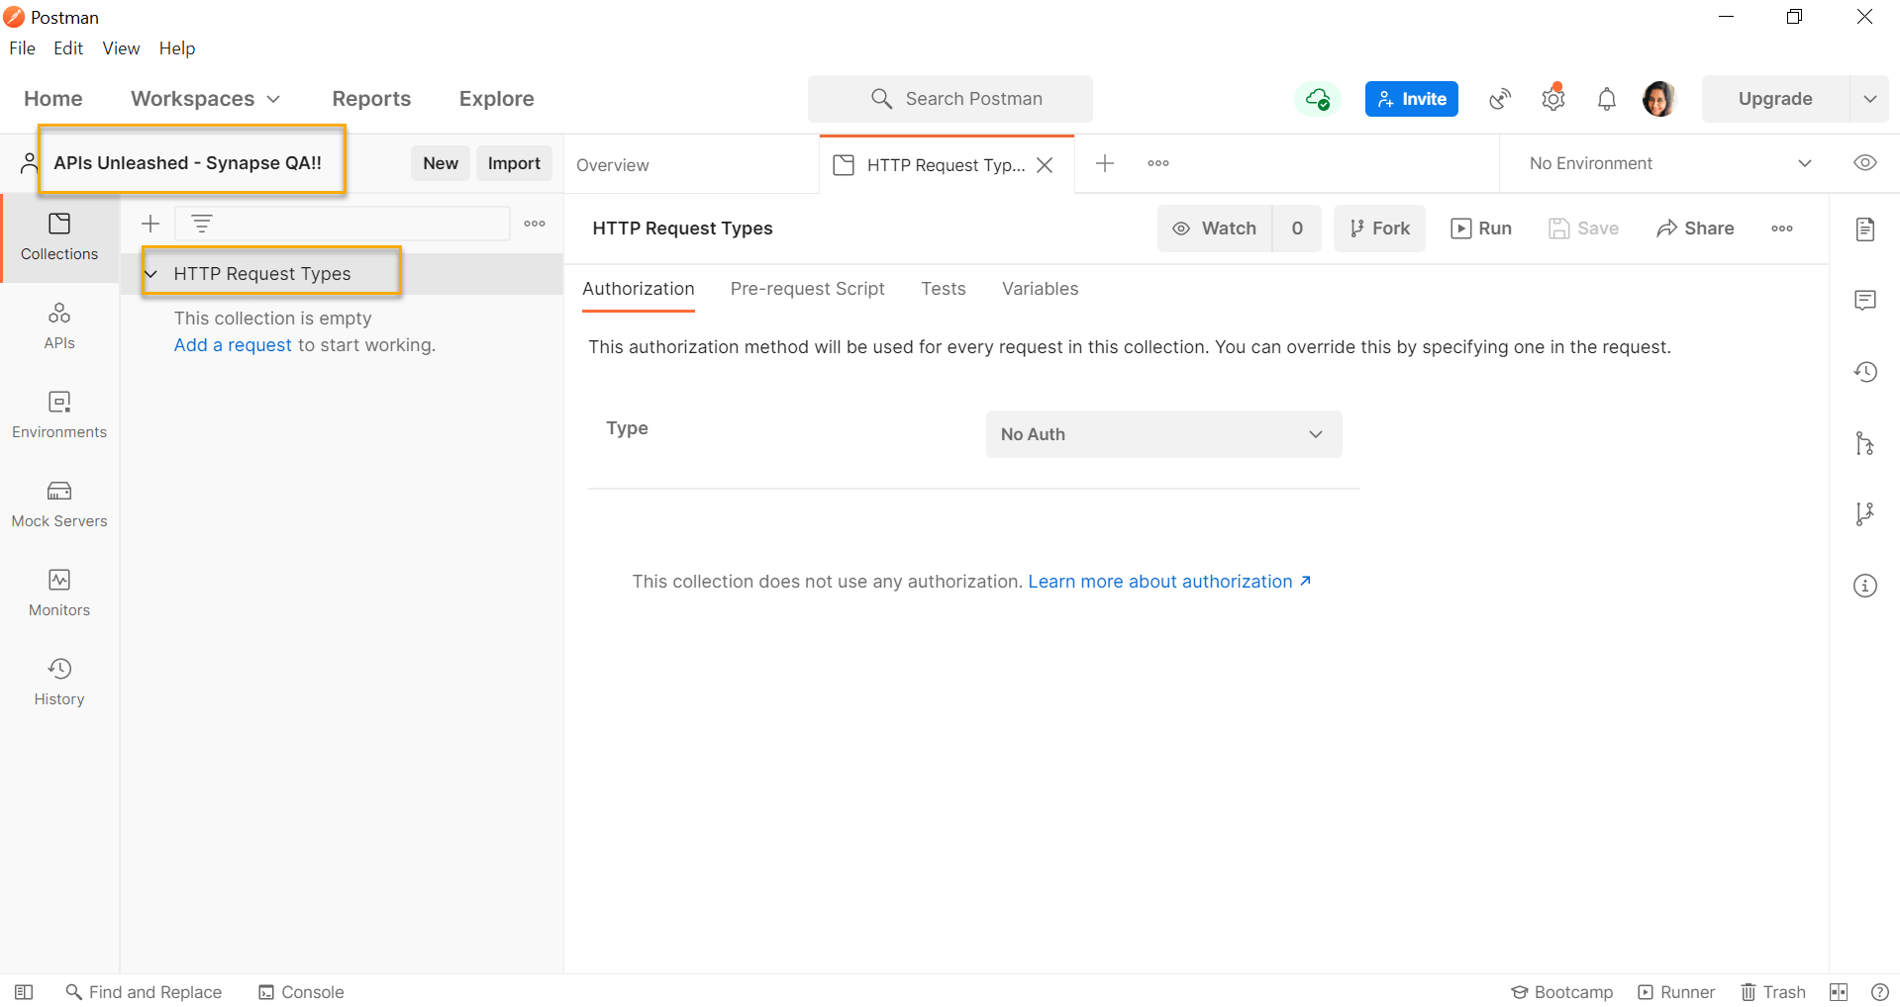Screen dimensions: 1900x1007
Task: Expand the Upgrade dropdown arrow
Action: pyautogui.click(x=1869, y=99)
